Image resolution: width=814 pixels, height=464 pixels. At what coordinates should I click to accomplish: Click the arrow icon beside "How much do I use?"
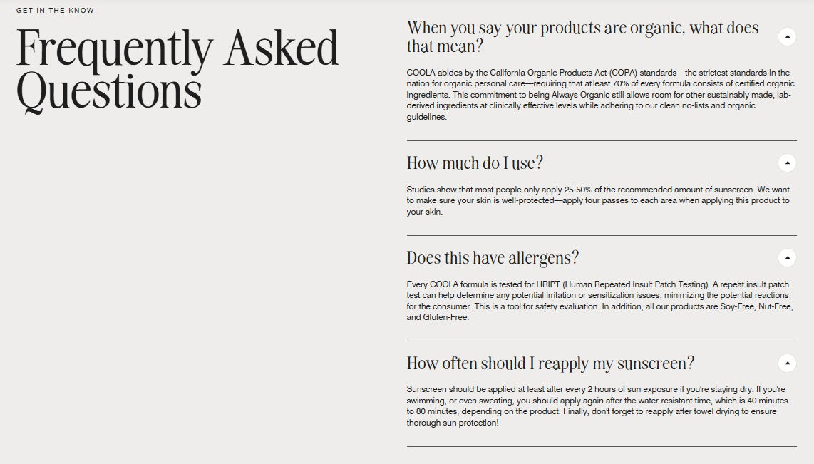pyautogui.click(x=787, y=163)
